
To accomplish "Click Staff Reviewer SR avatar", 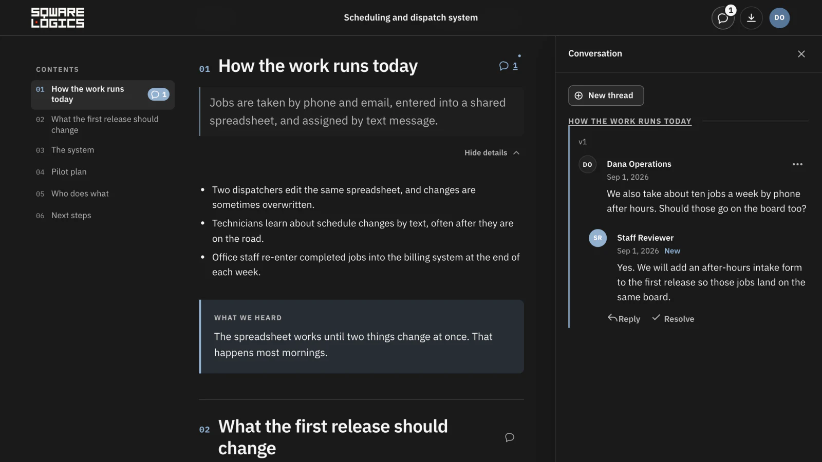I will [597, 238].
